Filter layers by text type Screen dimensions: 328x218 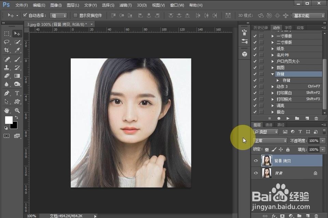pyautogui.click(x=300, y=132)
